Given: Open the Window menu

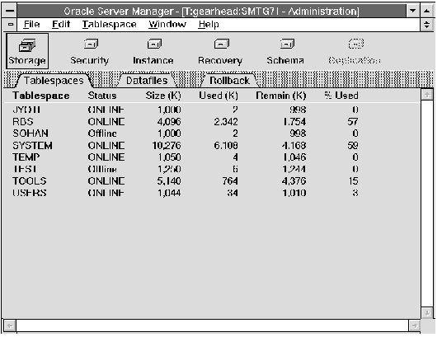Looking at the screenshot, I should (x=167, y=25).
